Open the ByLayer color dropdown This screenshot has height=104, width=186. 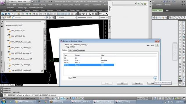pos(66,17)
